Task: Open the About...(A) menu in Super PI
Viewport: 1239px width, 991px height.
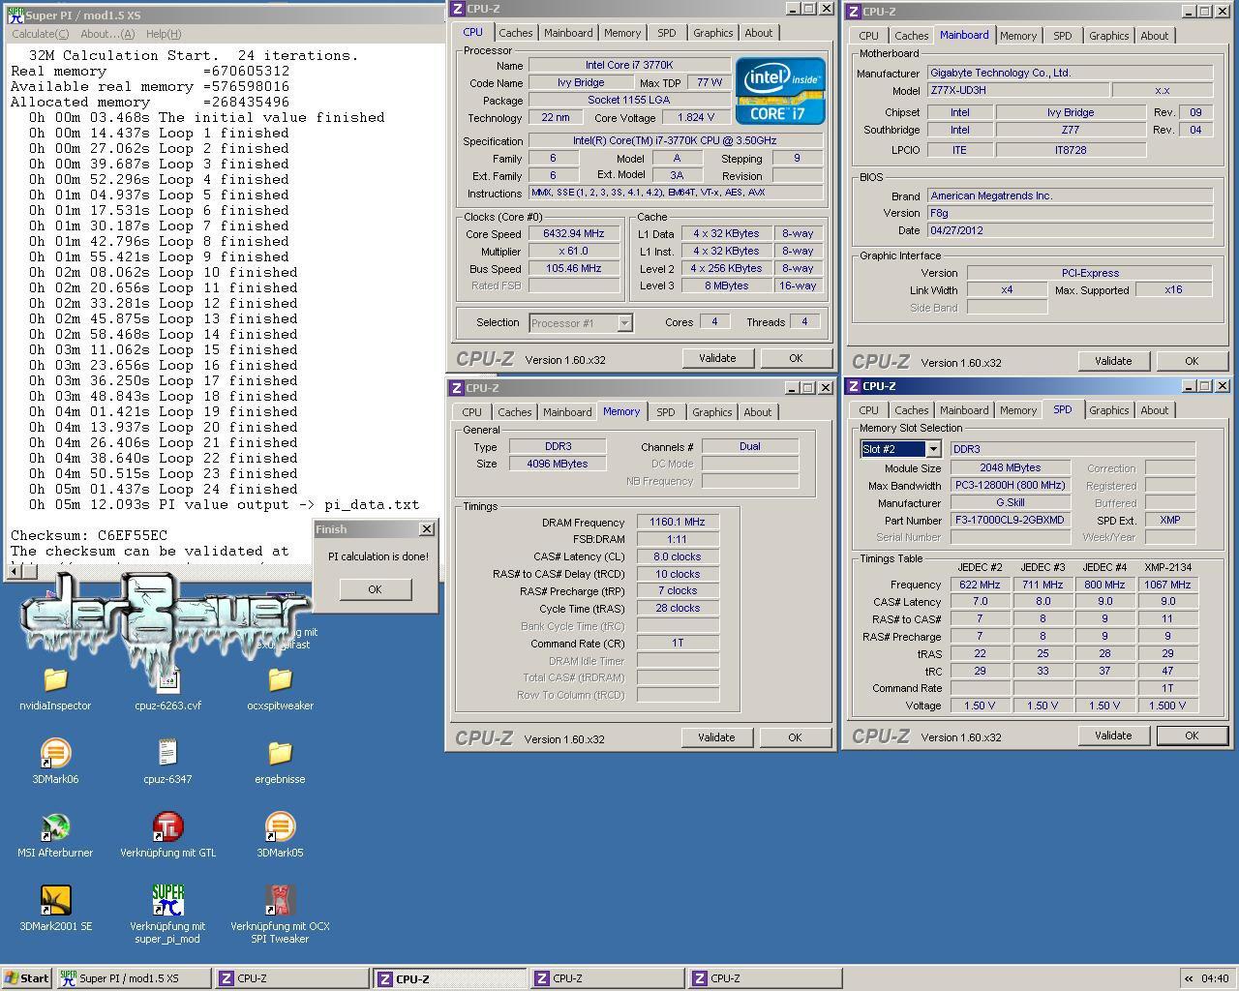Action: click(x=107, y=34)
